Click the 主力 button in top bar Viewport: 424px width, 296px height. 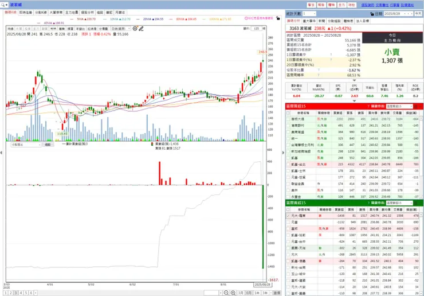[341, 5]
